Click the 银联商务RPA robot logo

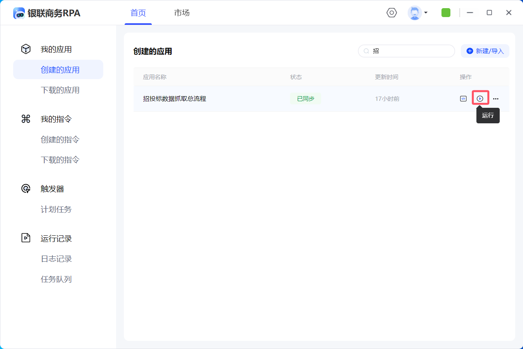pos(19,13)
